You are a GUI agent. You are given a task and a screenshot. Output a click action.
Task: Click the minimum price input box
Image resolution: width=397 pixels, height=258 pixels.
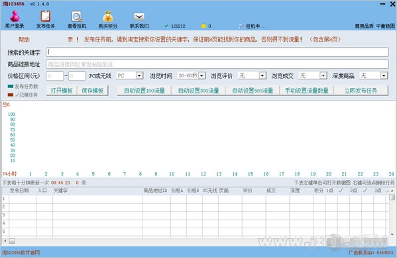coord(55,76)
